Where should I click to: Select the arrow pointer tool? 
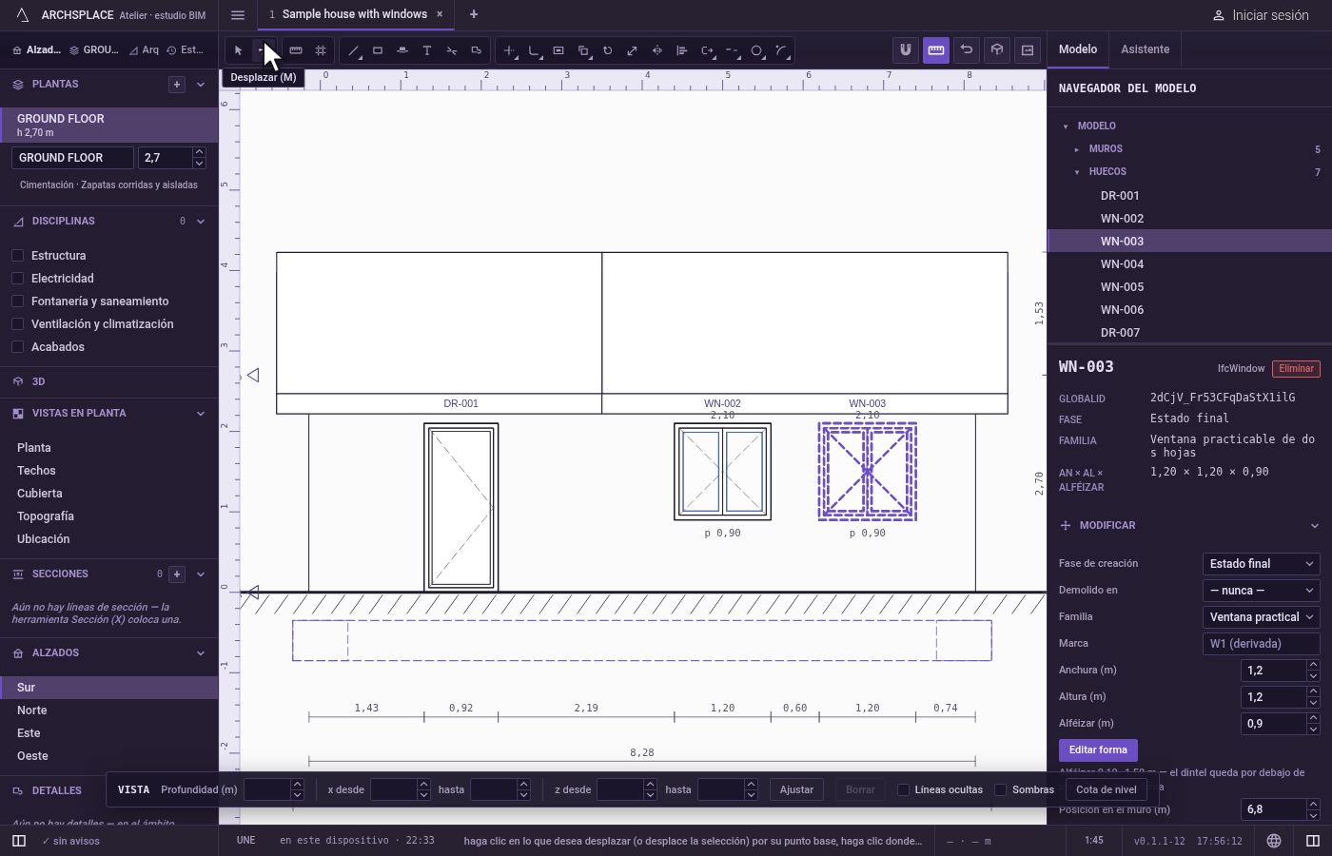(x=239, y=50)
